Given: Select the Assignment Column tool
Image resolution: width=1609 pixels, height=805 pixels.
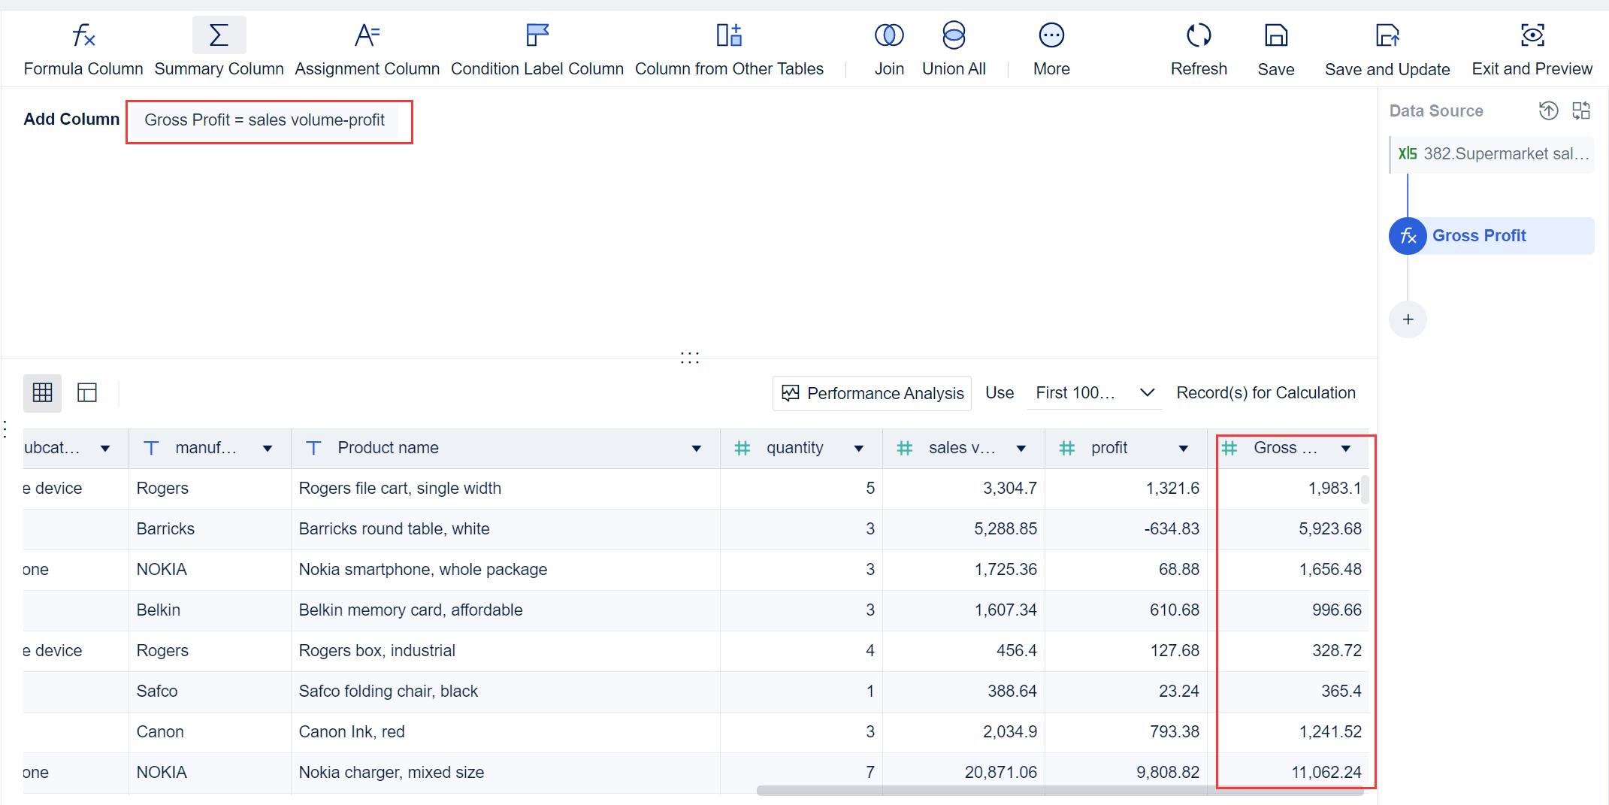Looking at the screenshot, I should coord(367,47).
